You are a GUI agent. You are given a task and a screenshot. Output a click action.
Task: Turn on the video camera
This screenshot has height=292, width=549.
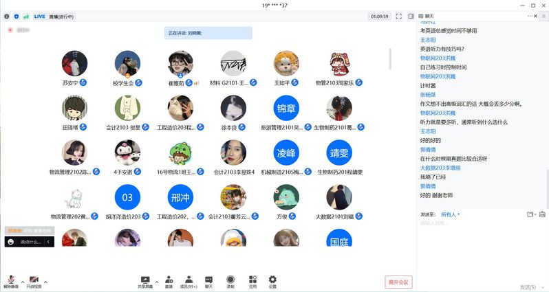[34, 281]
